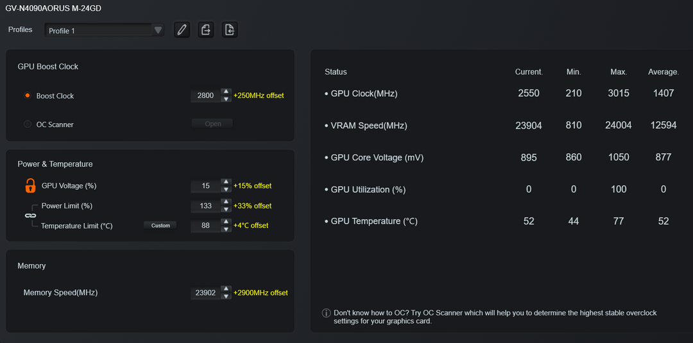Click the Current. column header

point(529,72)
